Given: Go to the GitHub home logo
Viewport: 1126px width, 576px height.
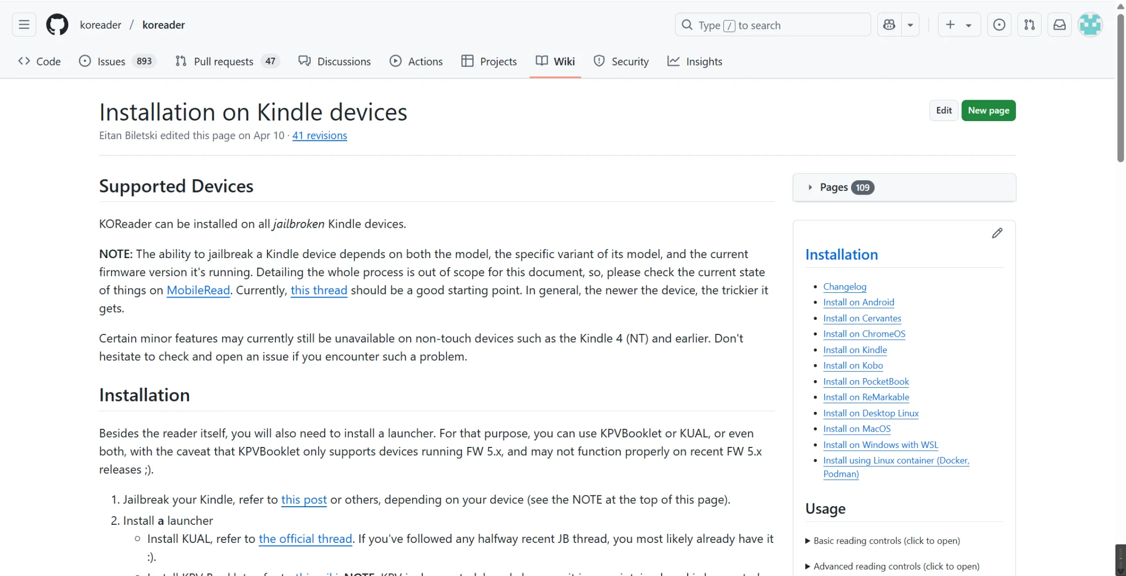Looking at the screenshot, I should (57, 25).
